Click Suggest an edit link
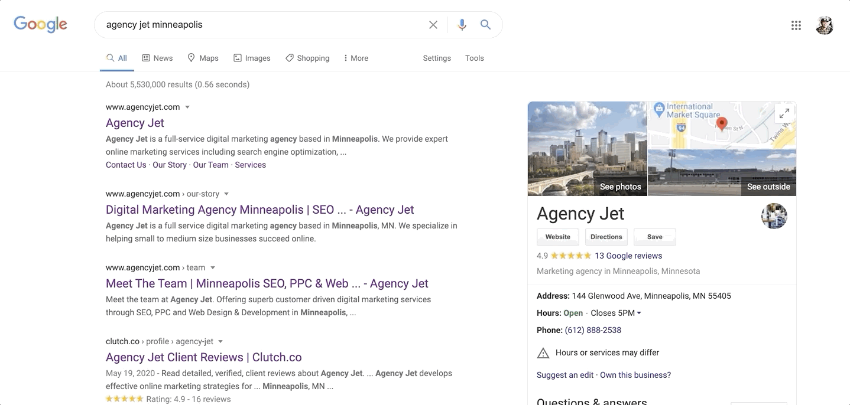850x405 pixels. tap(565, 375)
